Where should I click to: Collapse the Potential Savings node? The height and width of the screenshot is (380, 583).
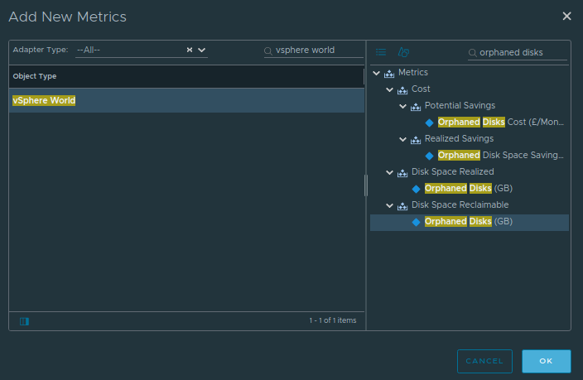[402, 106]
